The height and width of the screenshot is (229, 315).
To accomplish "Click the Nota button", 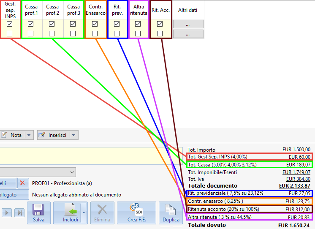I will click(13, 135).
